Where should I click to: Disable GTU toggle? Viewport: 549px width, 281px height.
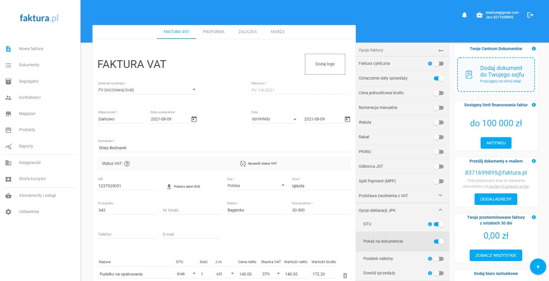coord(439,224)
